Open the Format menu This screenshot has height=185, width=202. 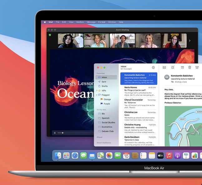(102, 22)
